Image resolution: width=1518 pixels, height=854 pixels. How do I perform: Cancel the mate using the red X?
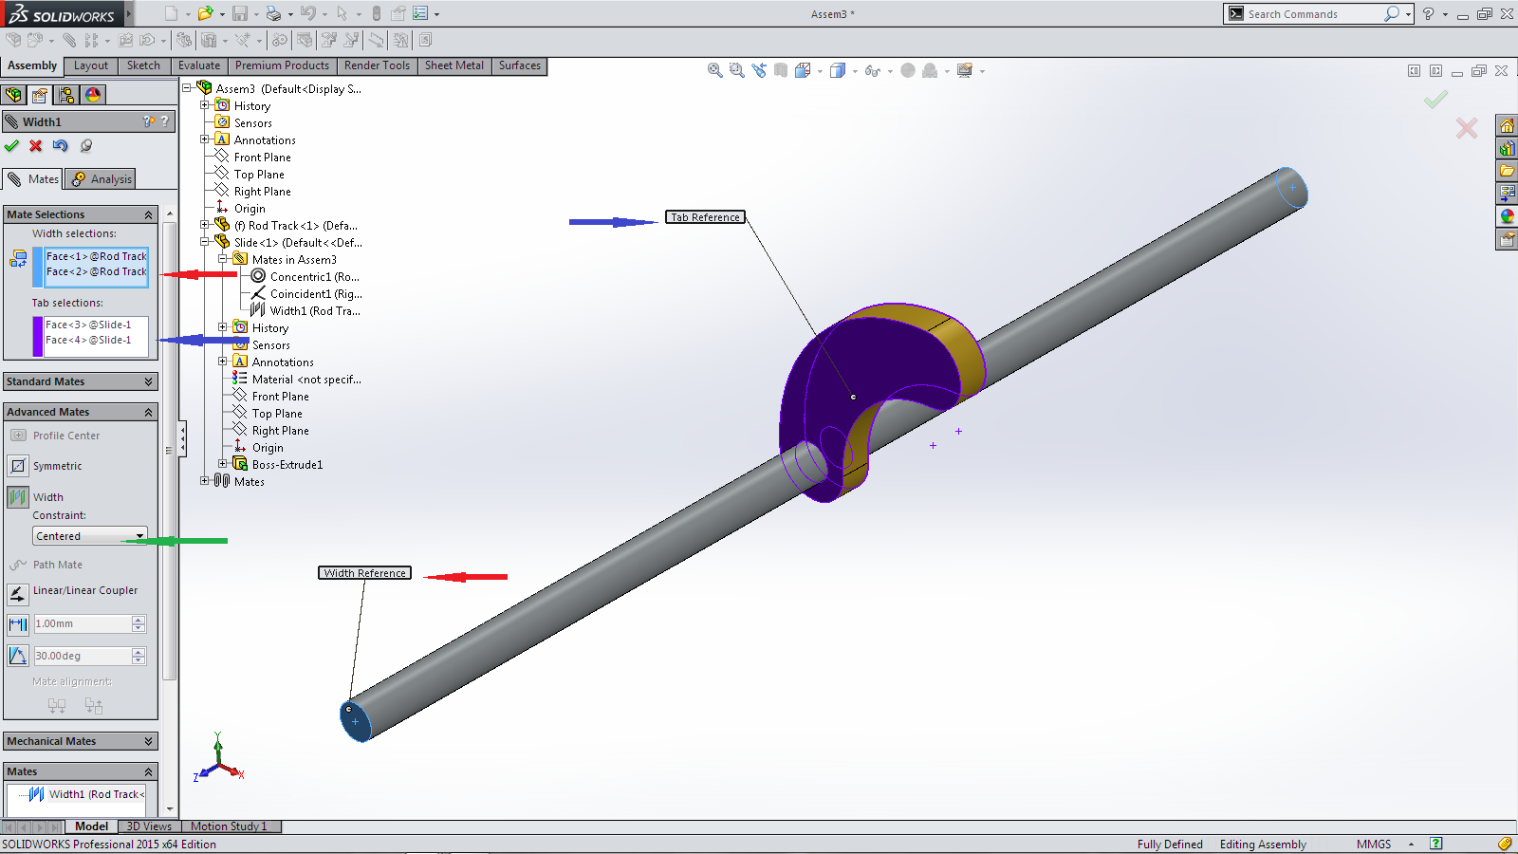click(x=36, y=146)
